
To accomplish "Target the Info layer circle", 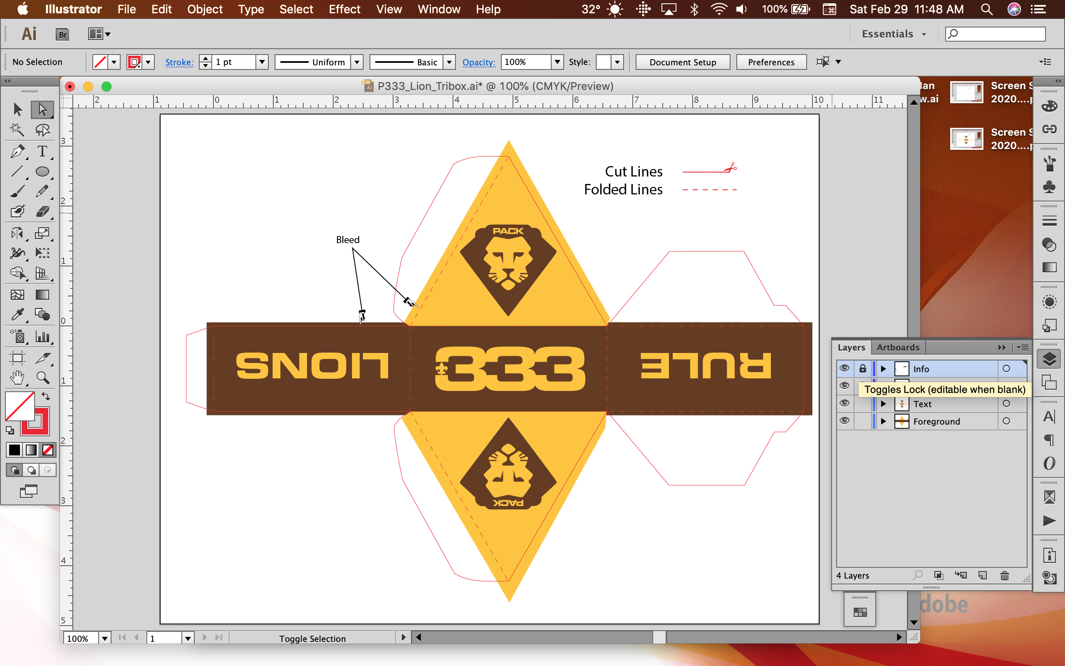I will click(x=1006, y=369).
